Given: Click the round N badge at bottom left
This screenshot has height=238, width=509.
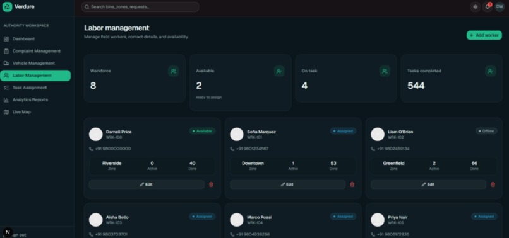Looking at the screenshot, I should click(x=8, y=232).
